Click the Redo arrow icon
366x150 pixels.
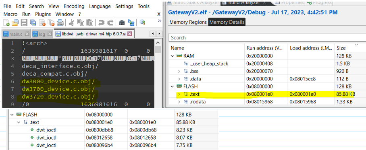coord(110,23)
